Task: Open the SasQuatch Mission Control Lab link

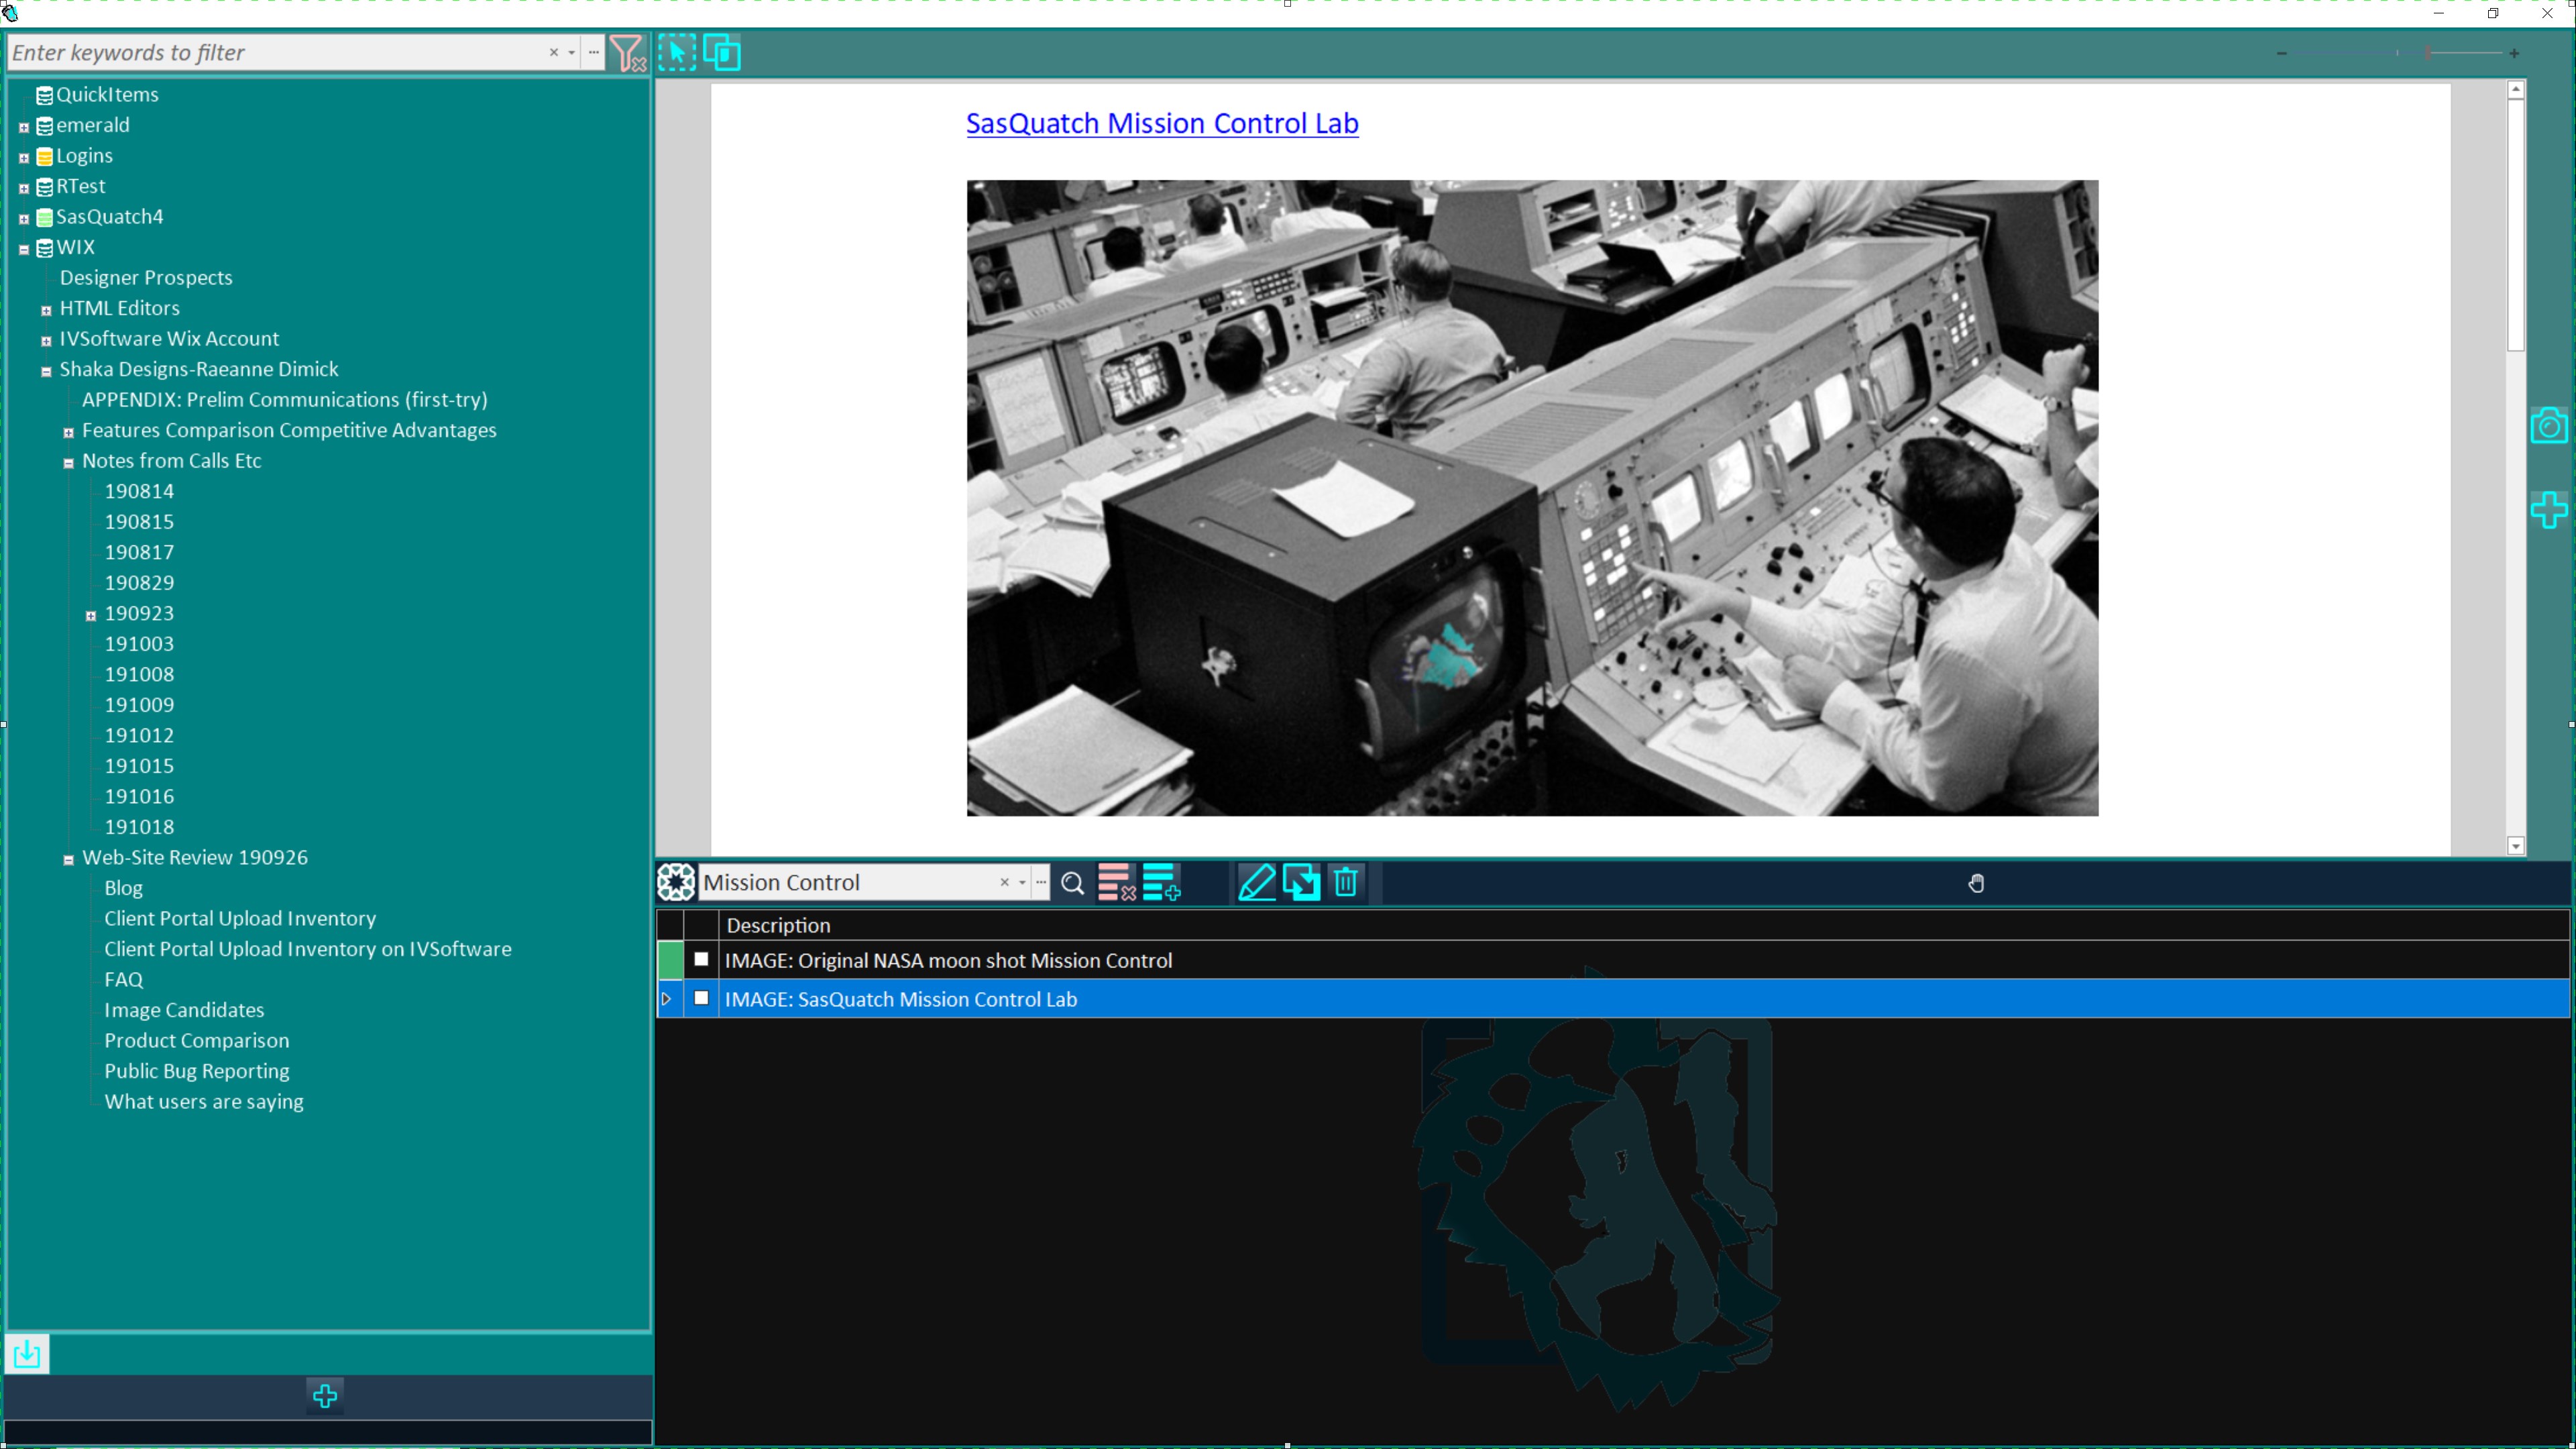Action: [x=1162, y=123]
